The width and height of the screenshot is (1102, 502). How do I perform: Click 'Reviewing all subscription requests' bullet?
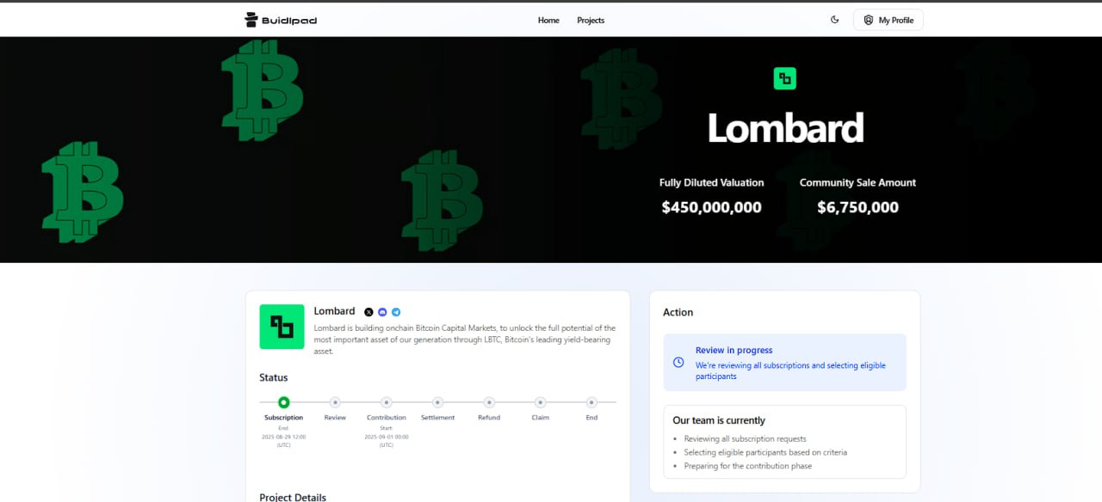pyautogui.click(x=745, y=438)
